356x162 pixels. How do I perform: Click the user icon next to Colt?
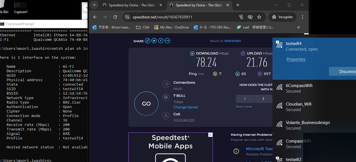point(166,116)
